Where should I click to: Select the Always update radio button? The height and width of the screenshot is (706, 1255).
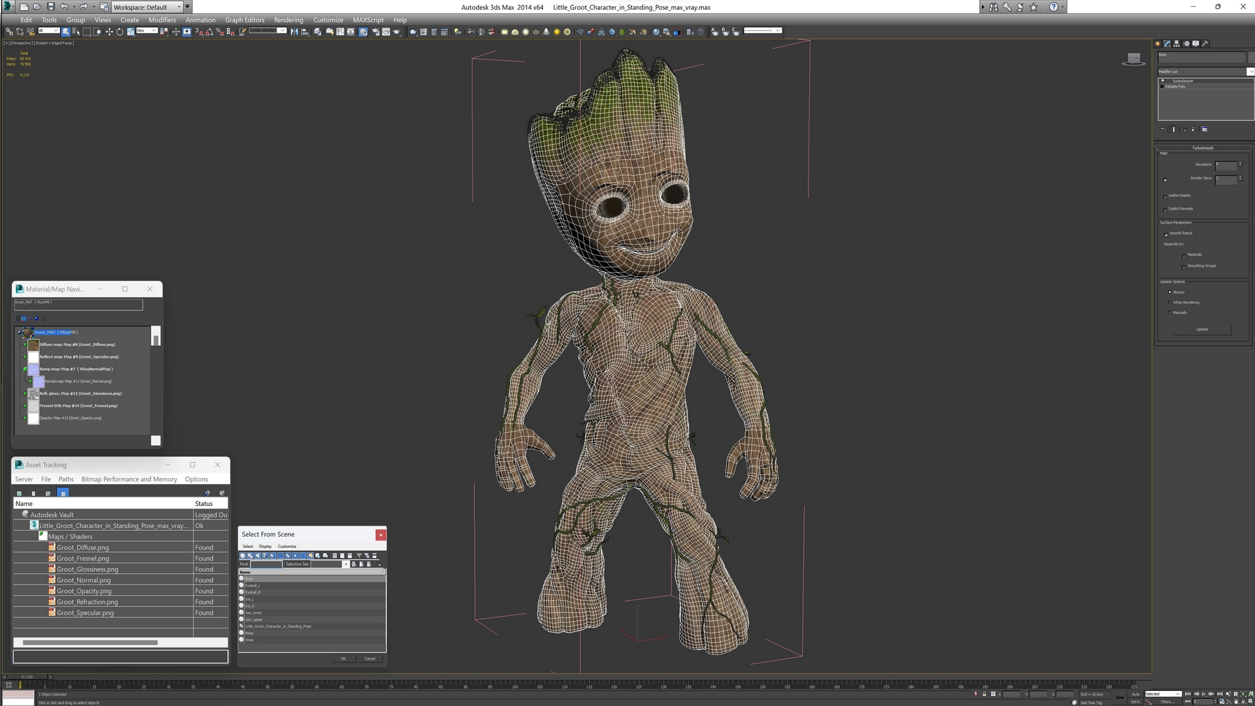[x=1169, y=292]
